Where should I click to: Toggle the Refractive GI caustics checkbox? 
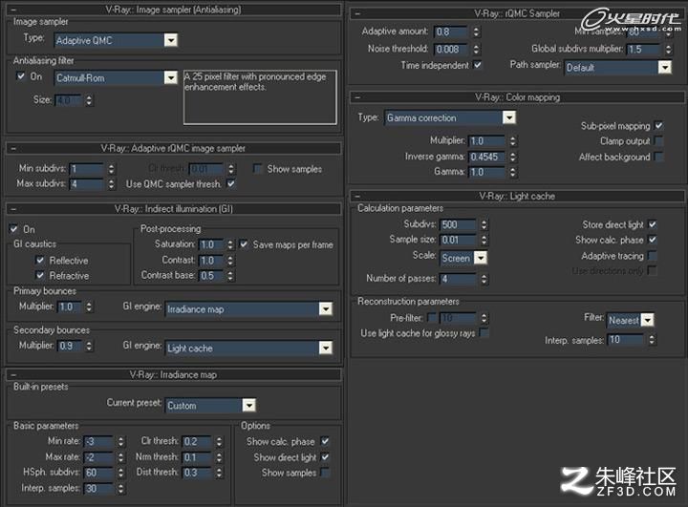pos(40,275)
